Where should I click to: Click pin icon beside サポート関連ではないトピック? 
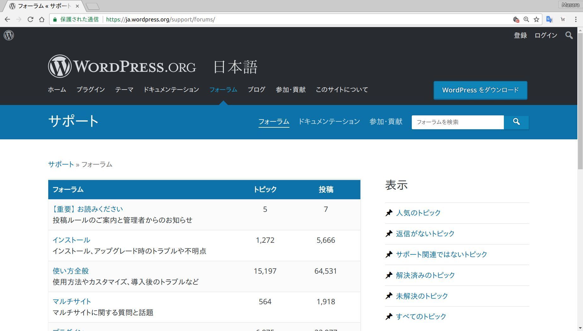pos(389,254)
